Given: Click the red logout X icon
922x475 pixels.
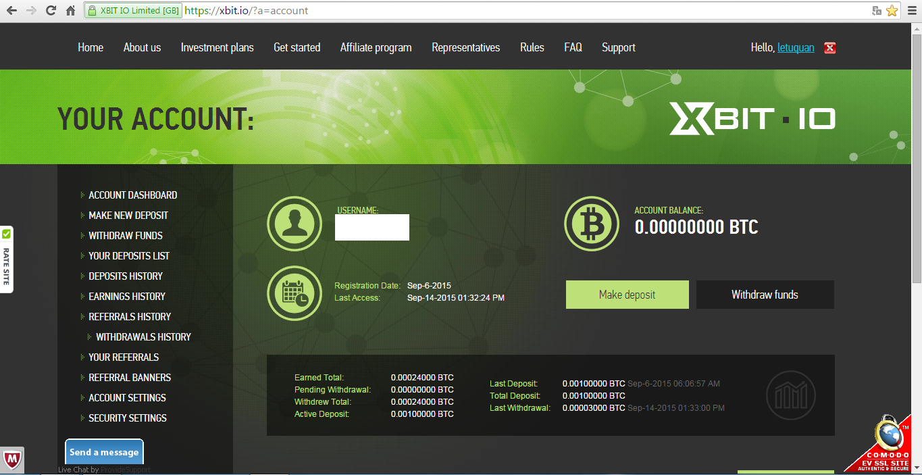Looking at the screenshot, I should tap(830, 47).
